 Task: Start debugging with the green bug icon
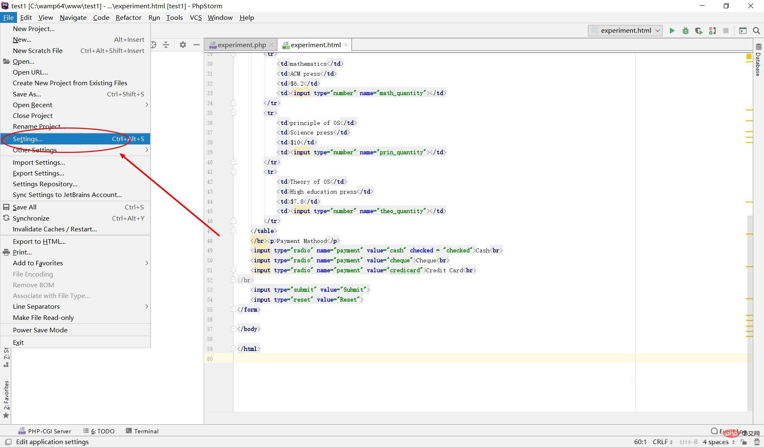pos(686,31)
